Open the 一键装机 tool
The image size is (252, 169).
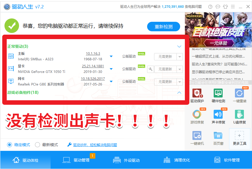(197, 138)
